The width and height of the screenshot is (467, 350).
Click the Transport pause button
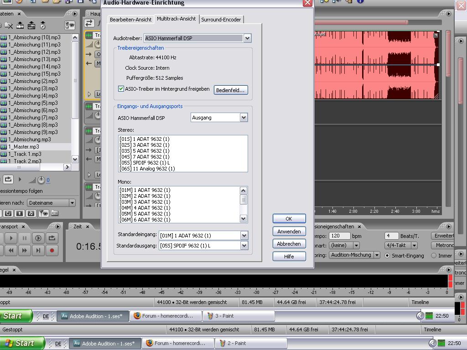25,238
